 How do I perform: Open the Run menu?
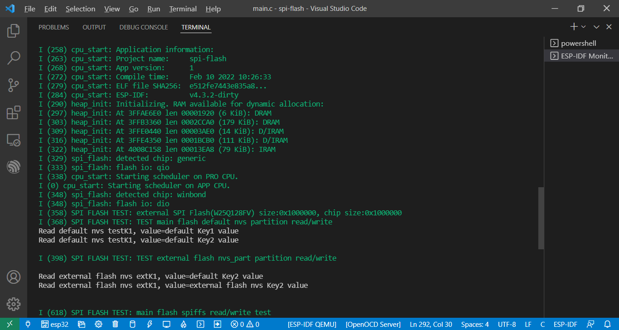coord(154,9)
